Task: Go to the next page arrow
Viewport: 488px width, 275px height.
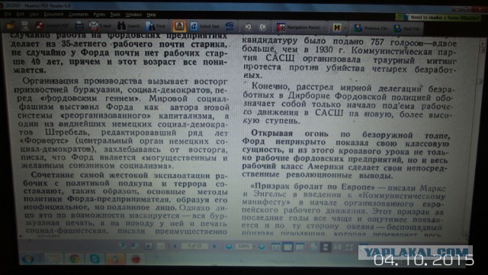Action: (x=214, y=246)
